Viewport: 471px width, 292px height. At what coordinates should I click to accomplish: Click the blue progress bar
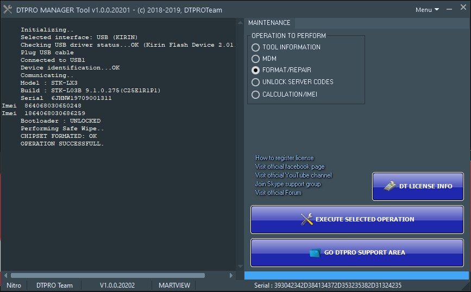[356, 276]
